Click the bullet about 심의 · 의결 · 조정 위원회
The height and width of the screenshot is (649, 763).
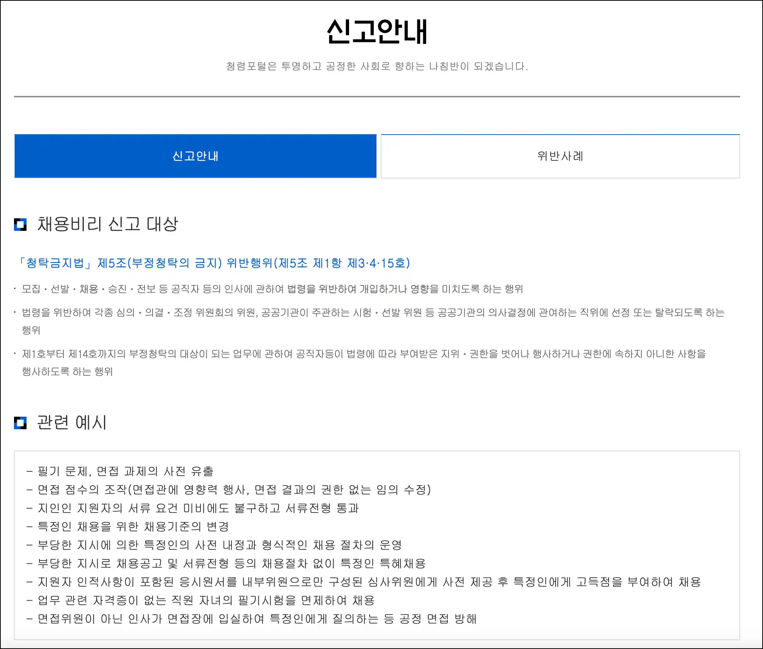pyautogui.click(x=372, y=313)
